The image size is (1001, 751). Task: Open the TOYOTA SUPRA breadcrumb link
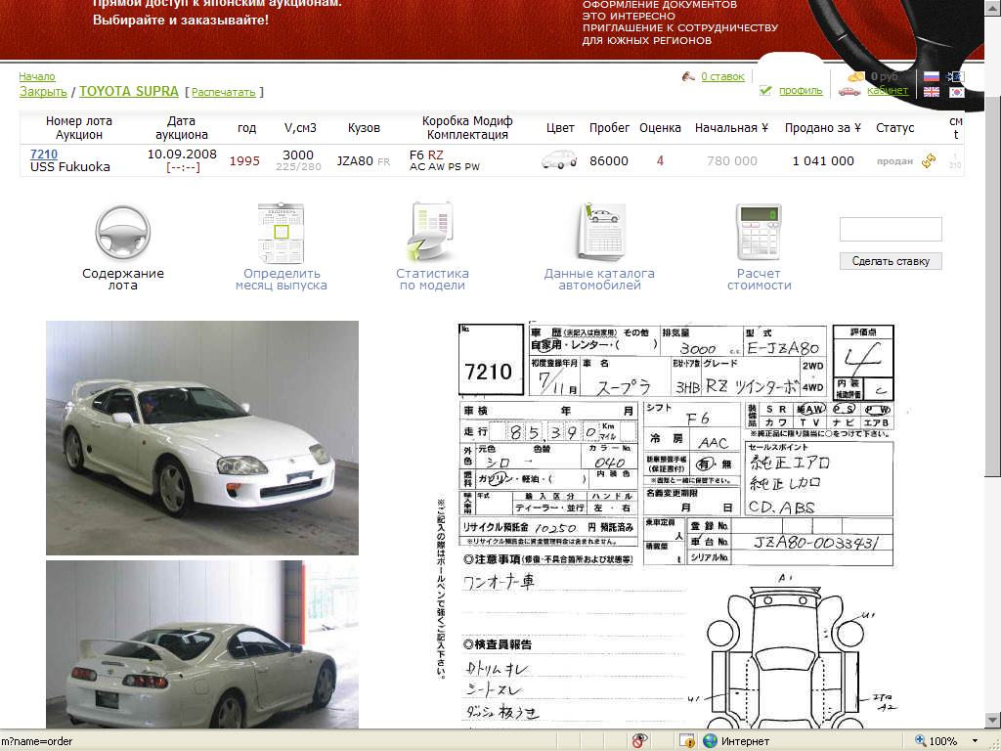[x=129, y=92]
